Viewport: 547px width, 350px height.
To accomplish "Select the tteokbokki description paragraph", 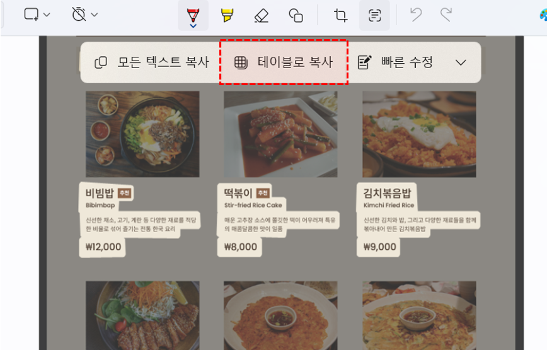I will [280, 225].
